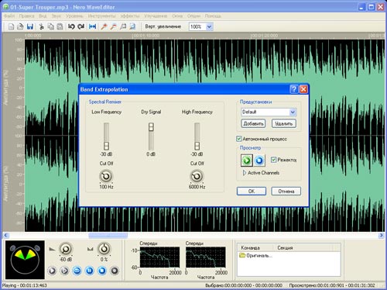Image resolution: width=387 pixels, height=290 pixels.
Task: Click the Pause transport button
Action: pos(90,271)
